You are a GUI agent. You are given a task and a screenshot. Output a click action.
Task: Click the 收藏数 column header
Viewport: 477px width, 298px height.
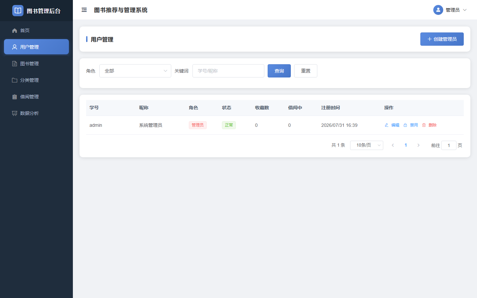coord(262,108)
